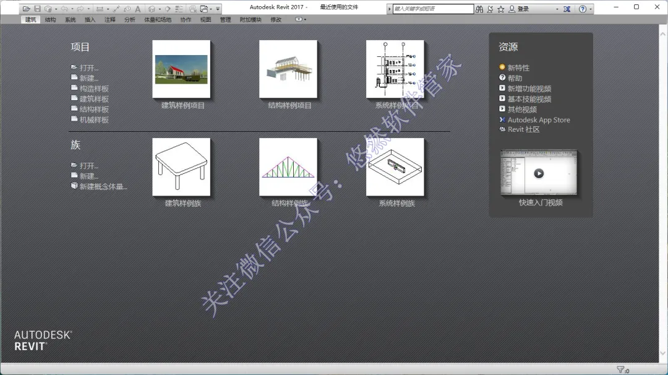Expand the 3D View dropdown arrow
This screenshot has height=375, width=668.
click(160, 9)
